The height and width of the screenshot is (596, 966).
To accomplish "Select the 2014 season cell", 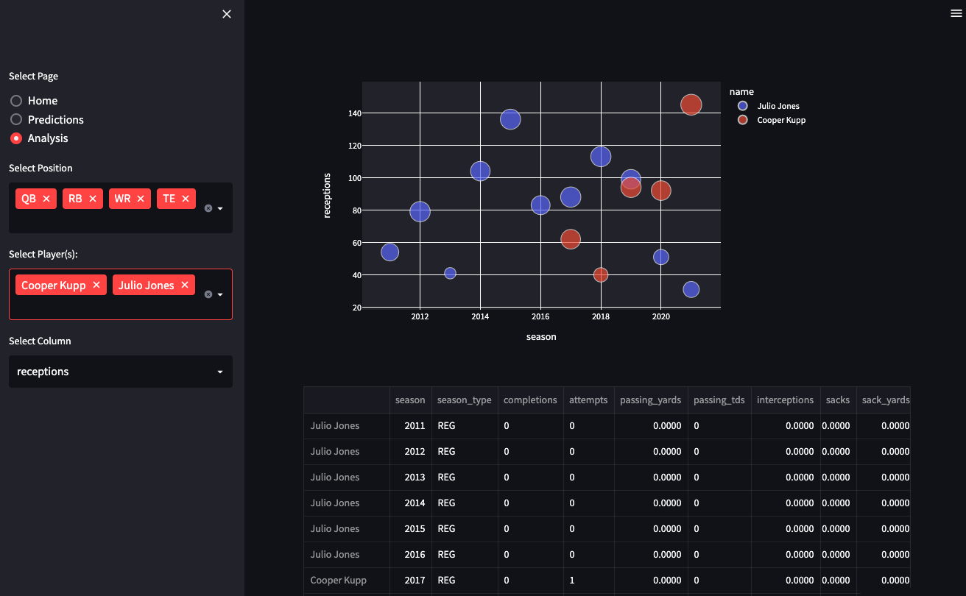I will pos(410,503).
